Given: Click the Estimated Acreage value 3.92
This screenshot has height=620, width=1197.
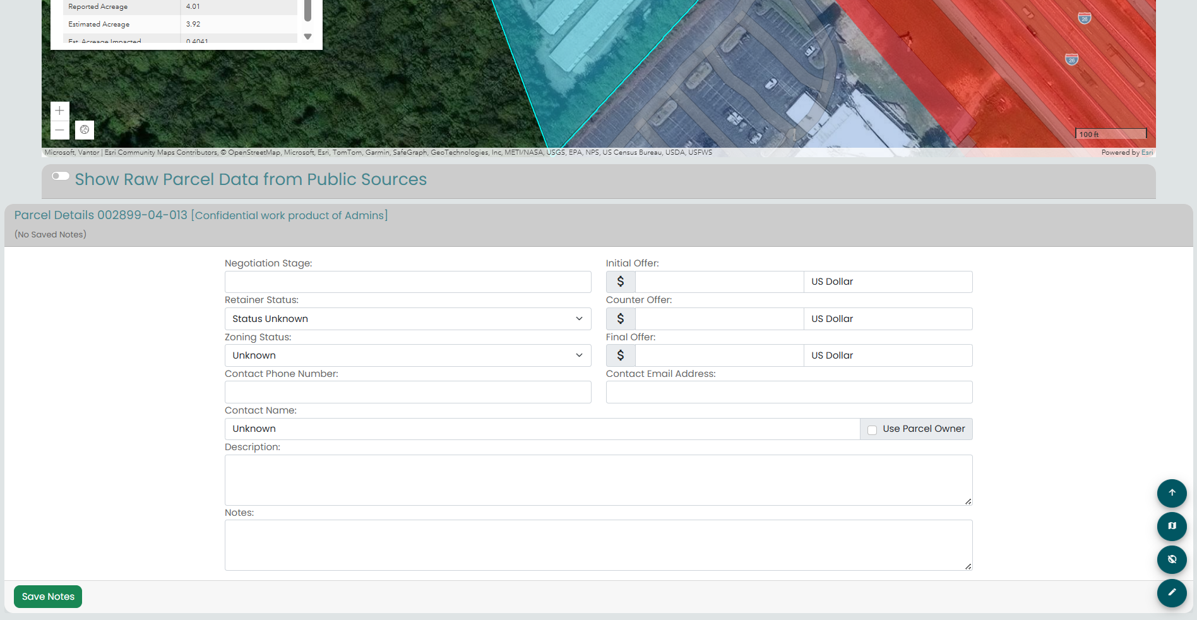Looking at the screenshot, I should click(x=193, y=24).
